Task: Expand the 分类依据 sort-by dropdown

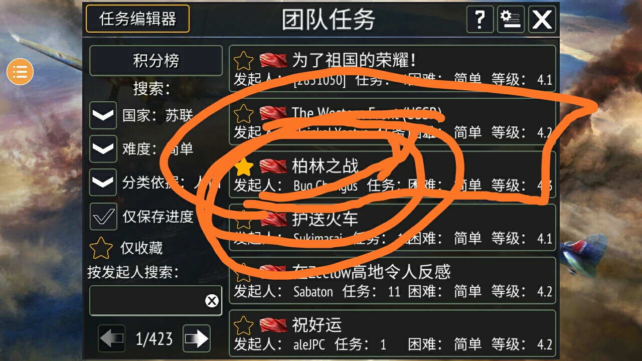Action: coord(103,183)
